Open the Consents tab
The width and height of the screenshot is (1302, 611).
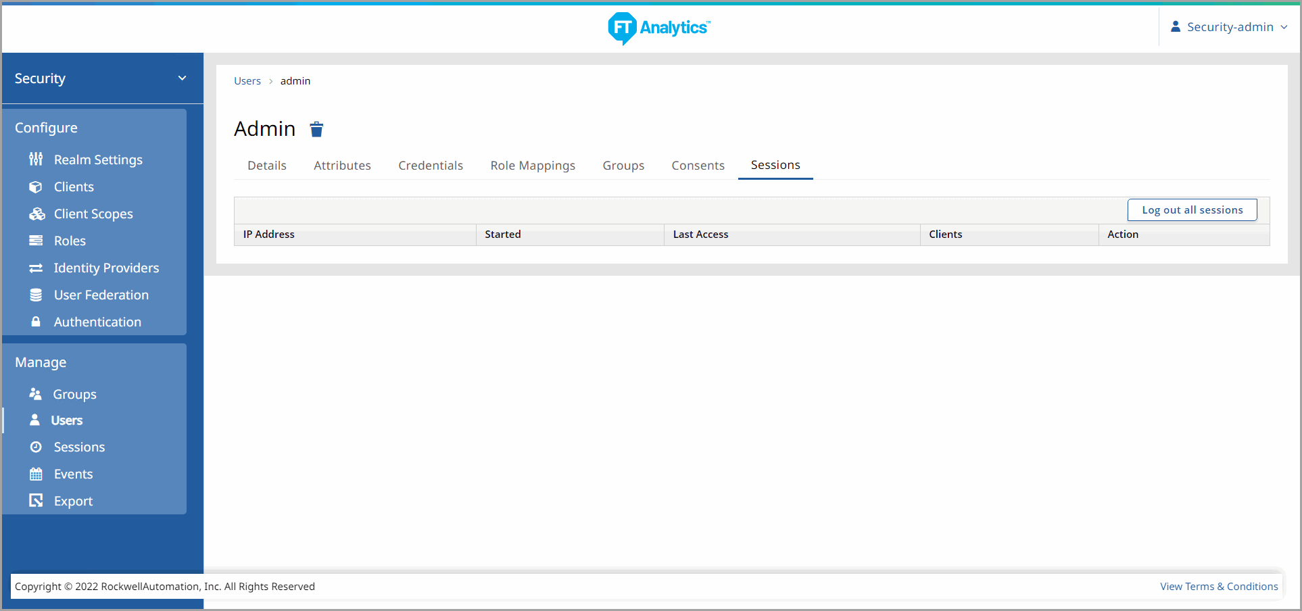(x=698, y=166)
